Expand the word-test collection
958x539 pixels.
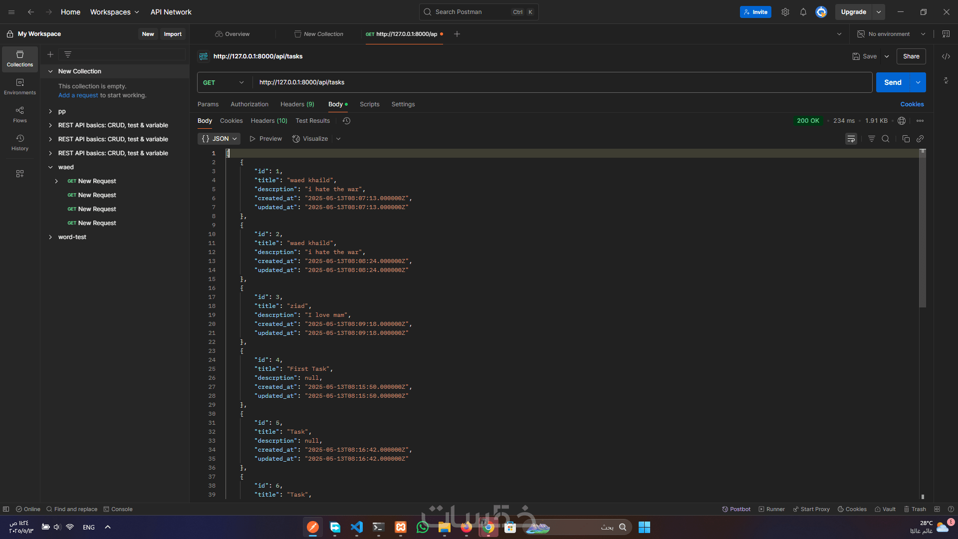[50, 237]
